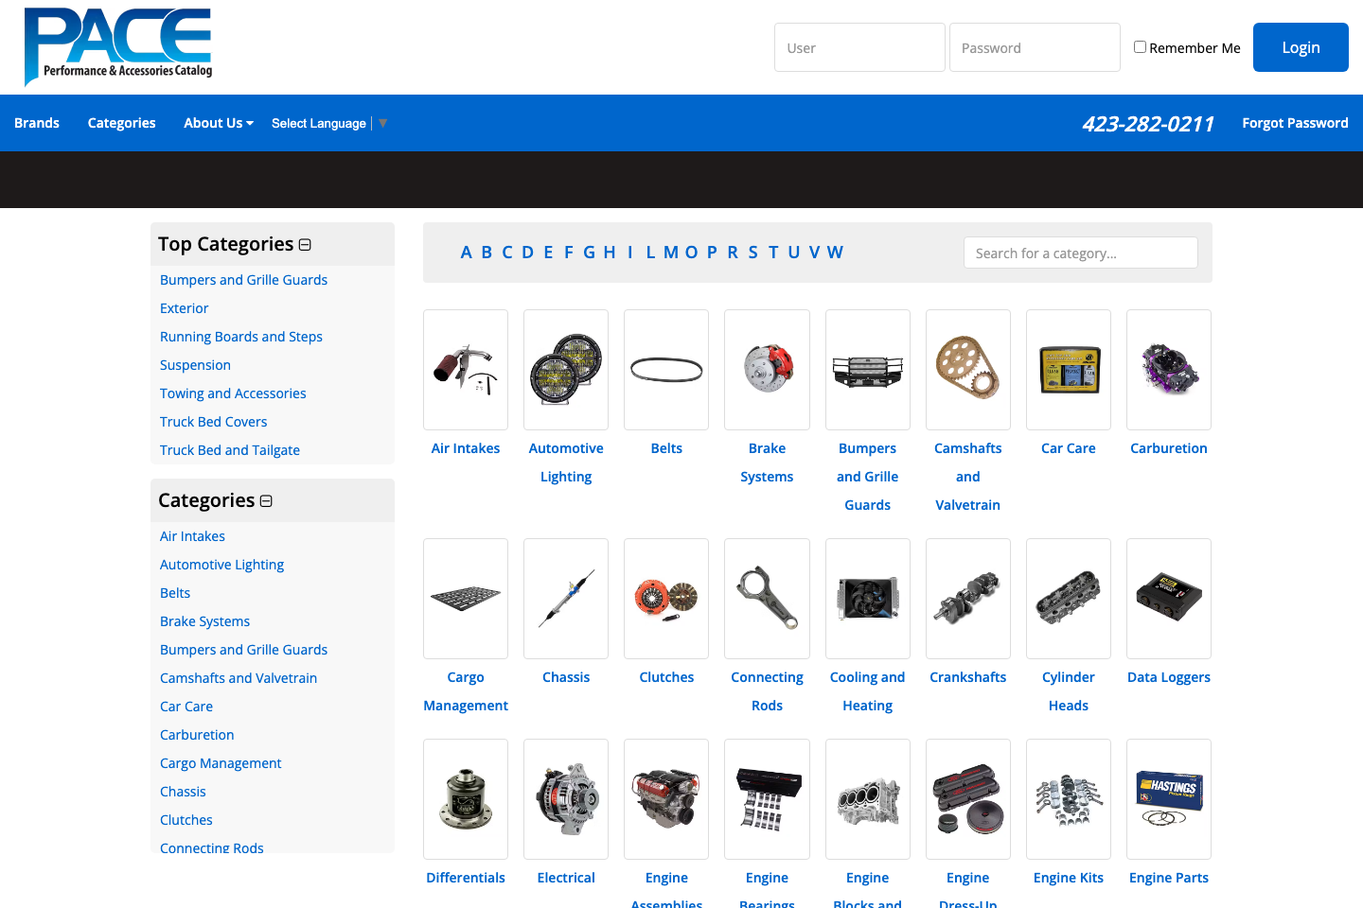The height and width of the screenshot is (908, 1363).
Task: Open the Automotive Lighting product image
Action: 566,370
